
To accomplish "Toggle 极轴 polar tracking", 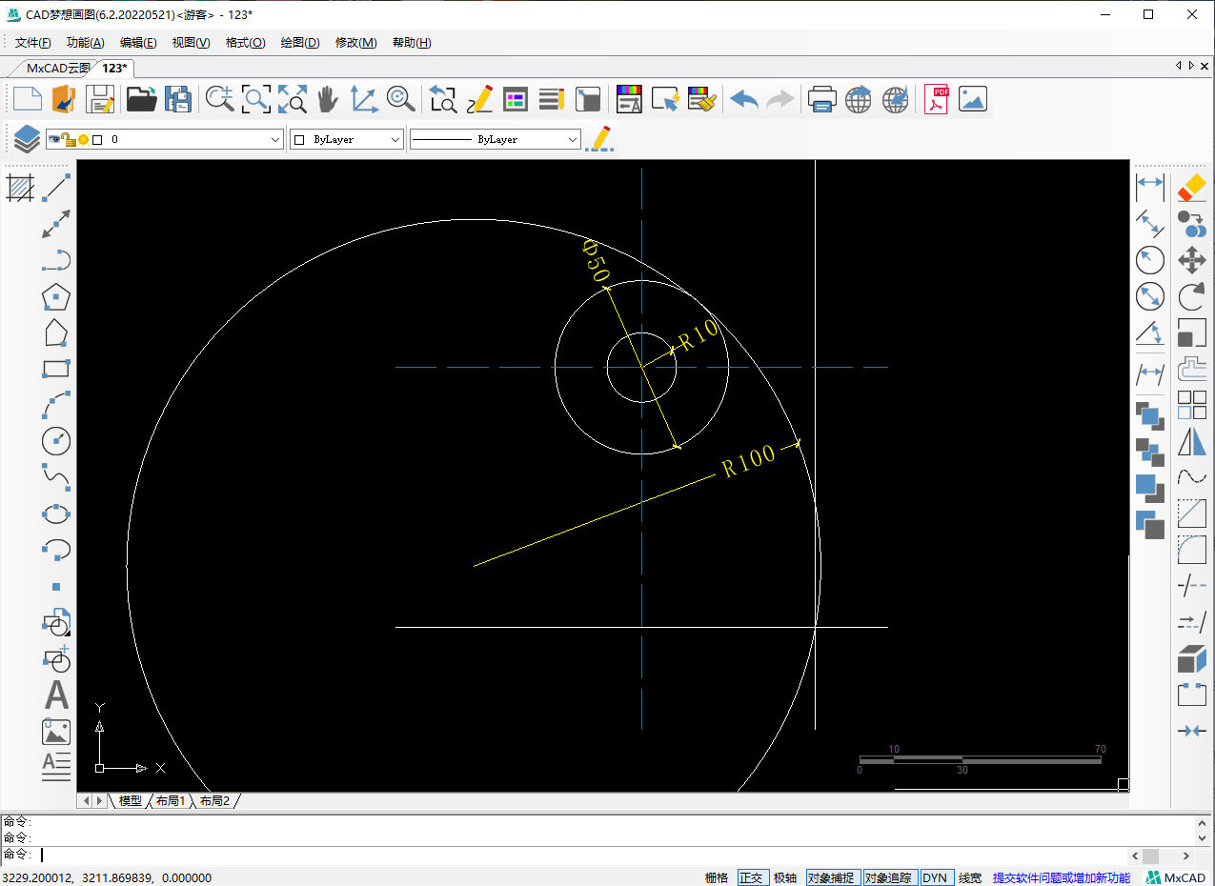I will pyautogui.click(x=785, y=877).
